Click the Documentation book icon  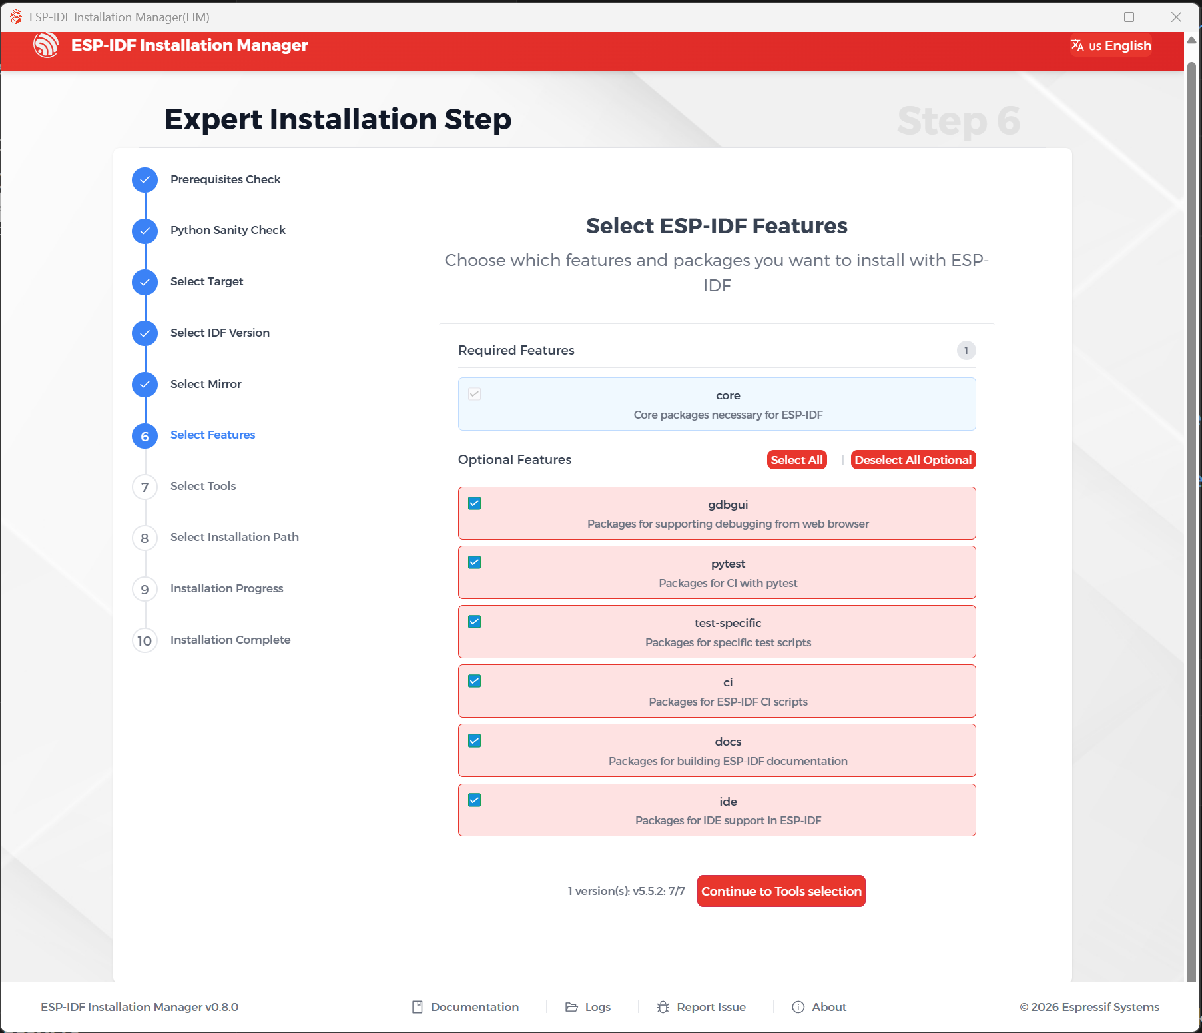click(x=418, y=1007)
